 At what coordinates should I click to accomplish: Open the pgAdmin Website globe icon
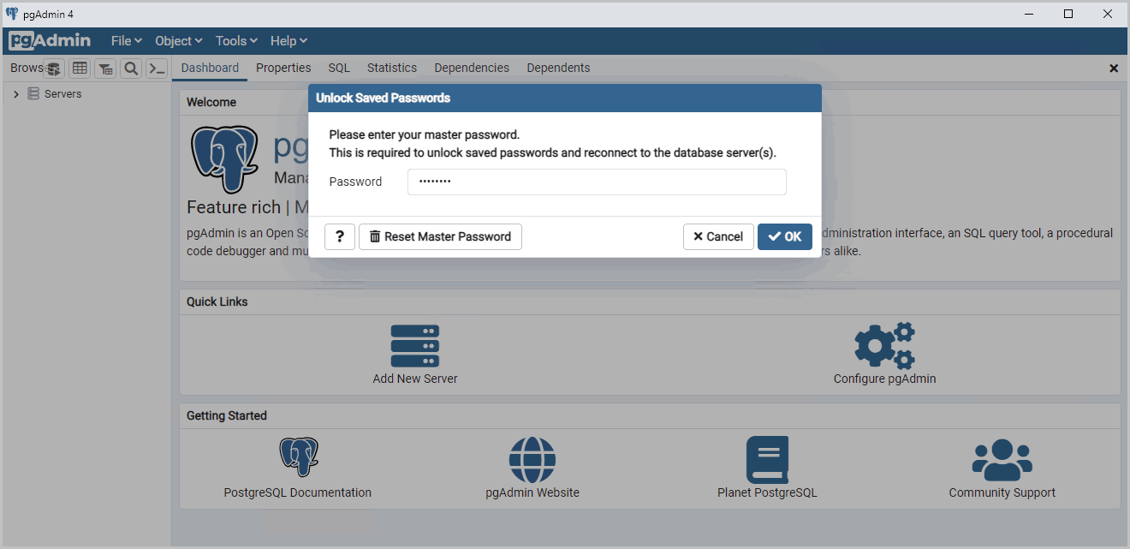coord(532,461)
